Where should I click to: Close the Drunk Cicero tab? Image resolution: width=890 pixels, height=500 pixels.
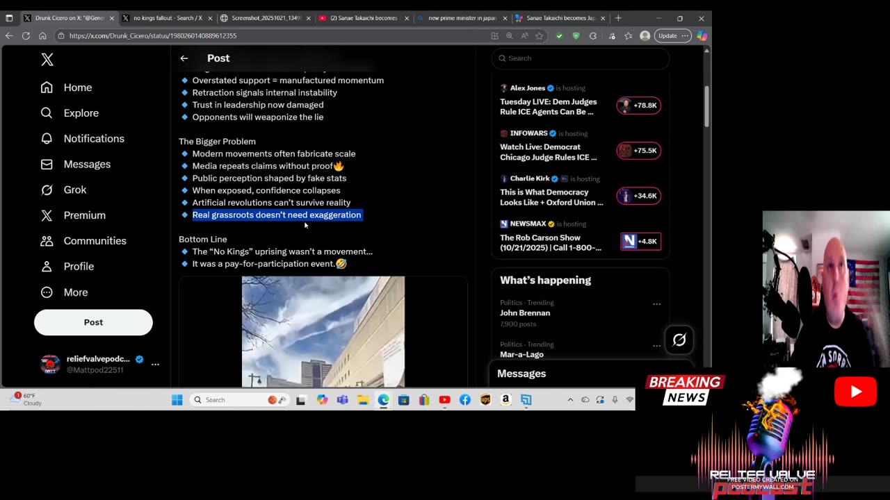tap(112, 18)
